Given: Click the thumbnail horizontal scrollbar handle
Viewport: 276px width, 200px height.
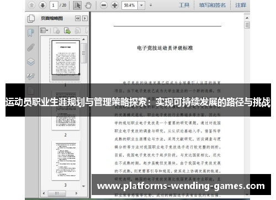Looking at the screenshot, I should 57,193.
